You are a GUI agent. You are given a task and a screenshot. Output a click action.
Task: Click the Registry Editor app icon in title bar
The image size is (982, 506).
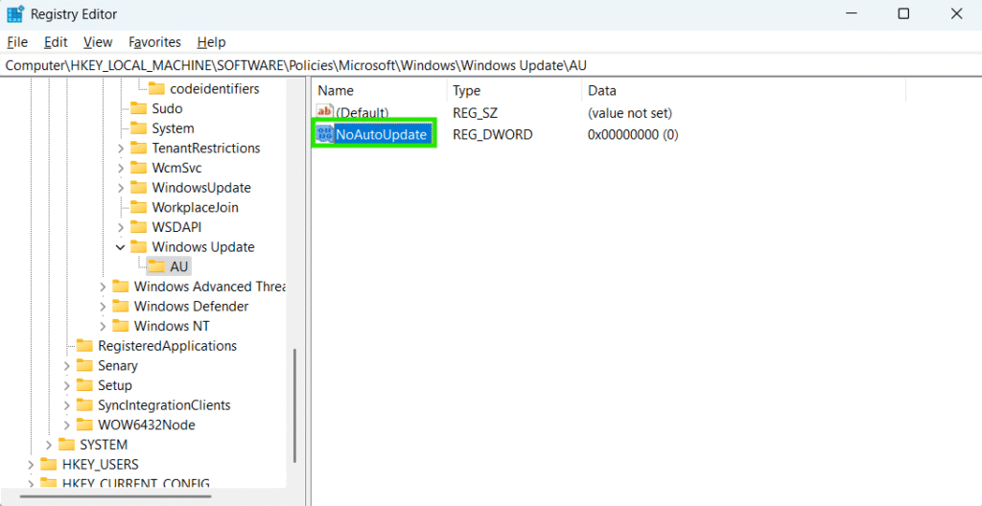[15, 14]
